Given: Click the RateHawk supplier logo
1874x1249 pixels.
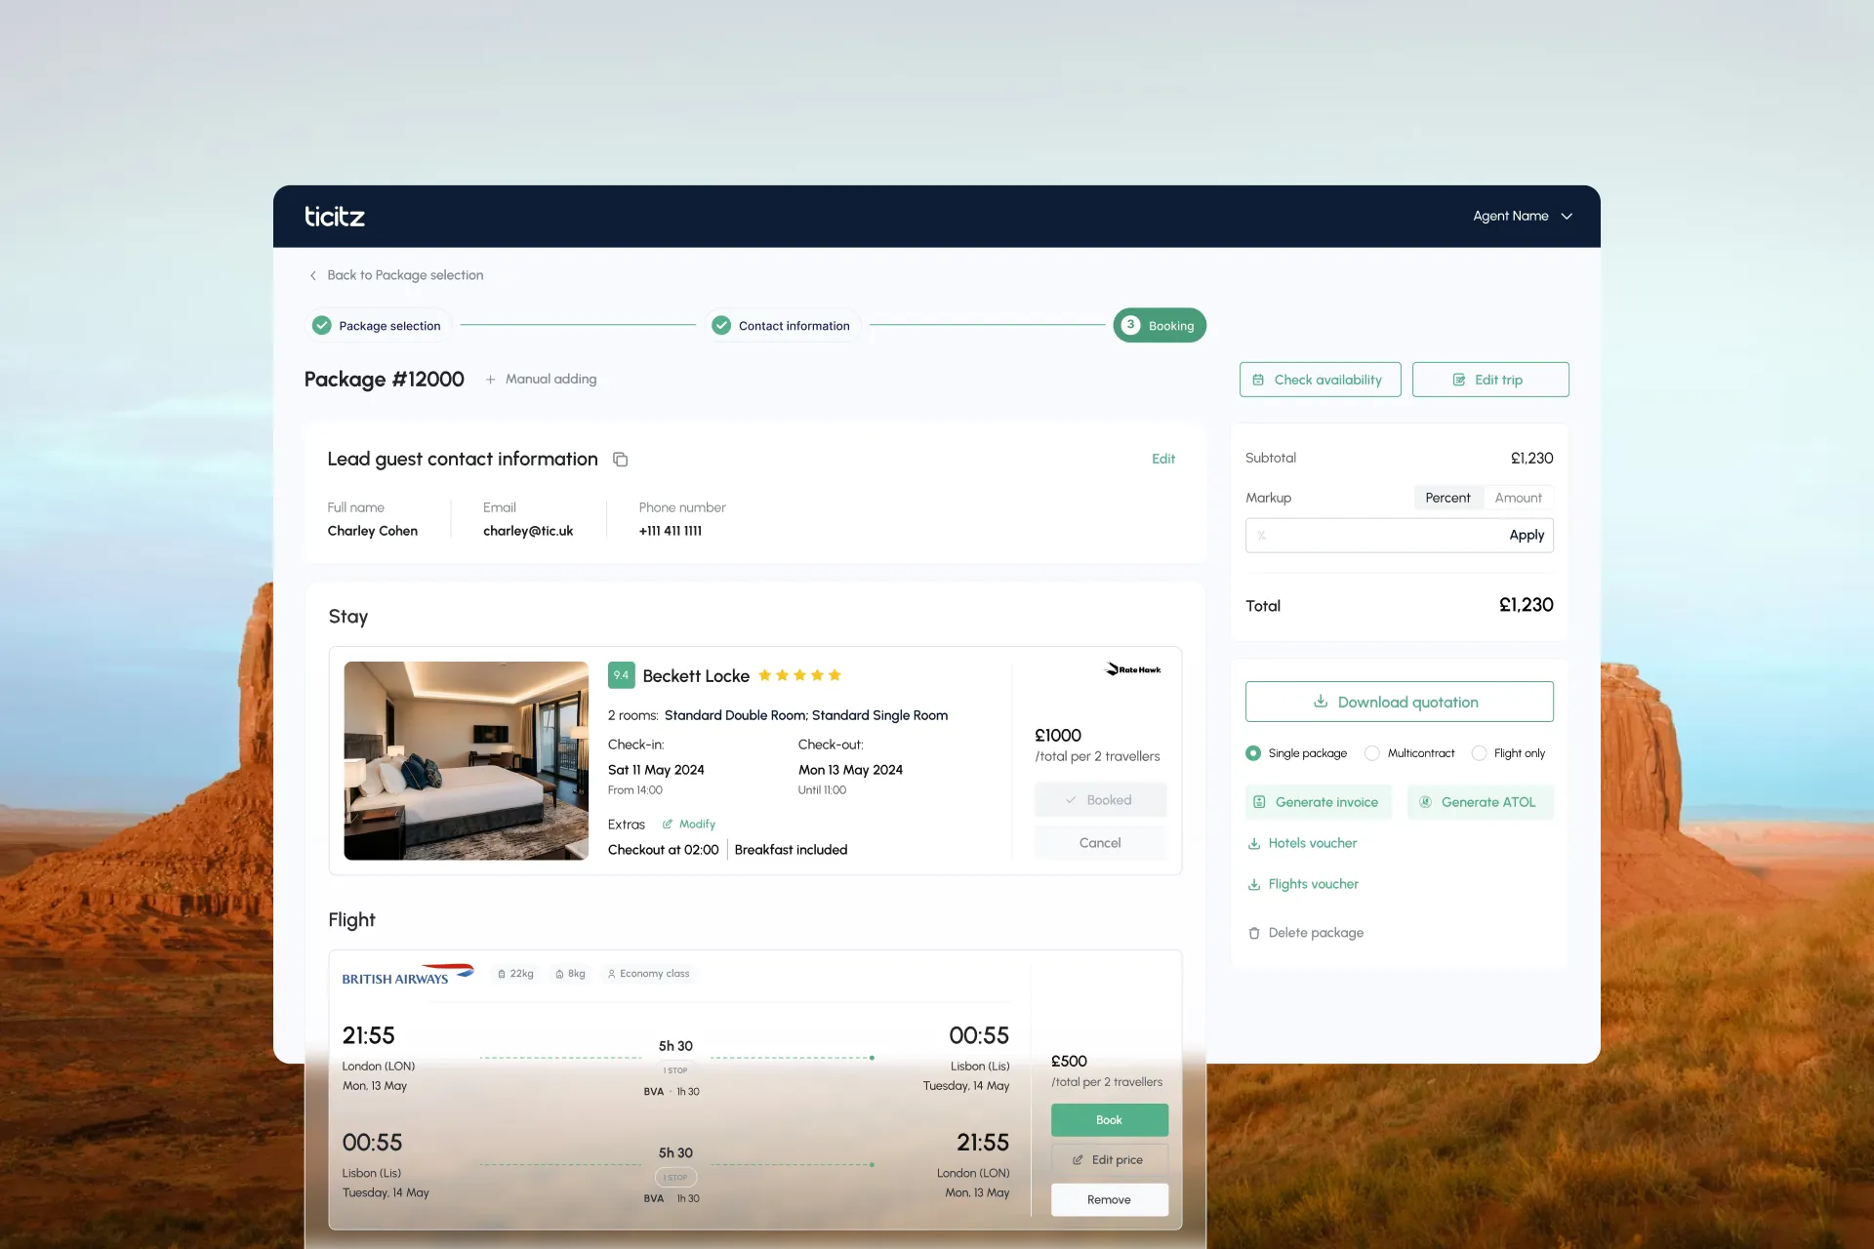Looking at the screenshot, I should point(1132,669).
